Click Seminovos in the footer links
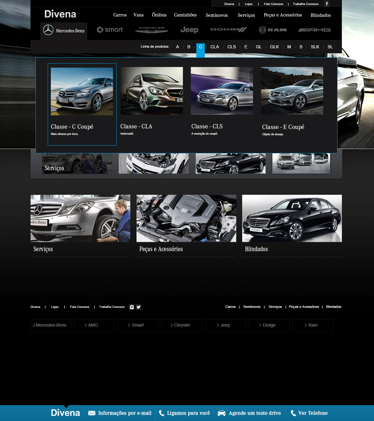This screenshot has height=421, width=374. click(252, 307)
